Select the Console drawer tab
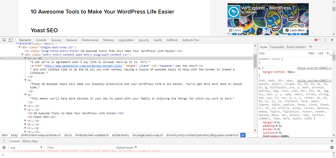 (14, 141)
